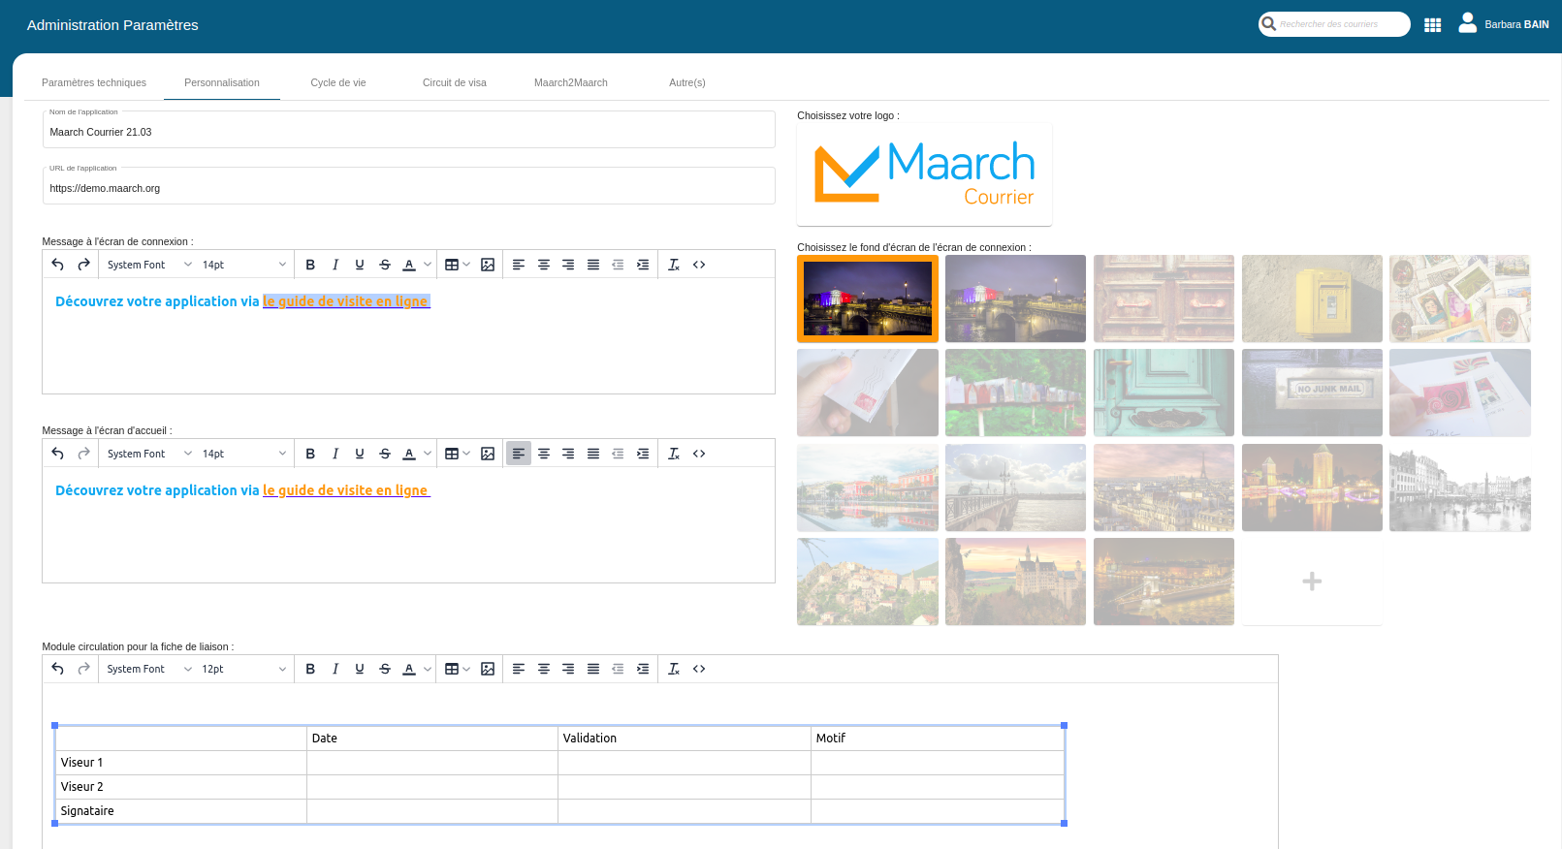This screenshot has height=849, width=1562.
Task: Open the applications grid menu in header
Action: pyautogui.click(x=1432, y=25)
